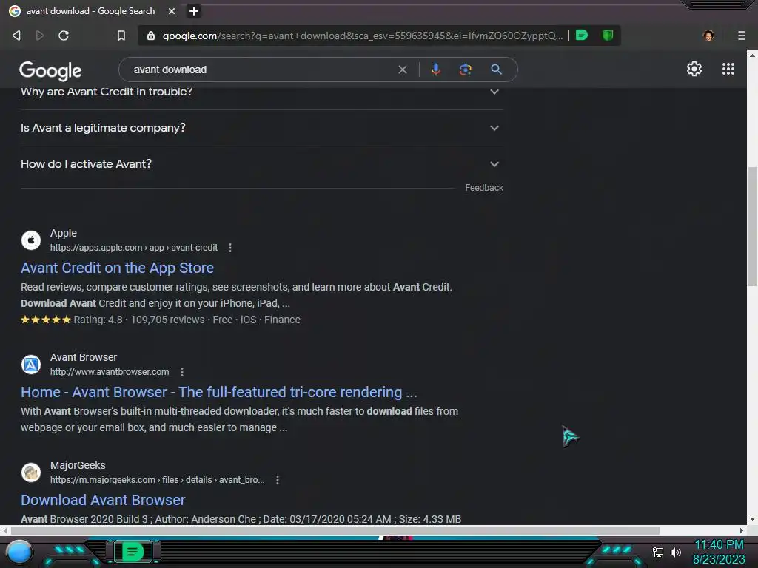This screenshot has width=758, height=568.
Task: Click the horizontal scrollbar right arrow
Action: click(742, 530)
